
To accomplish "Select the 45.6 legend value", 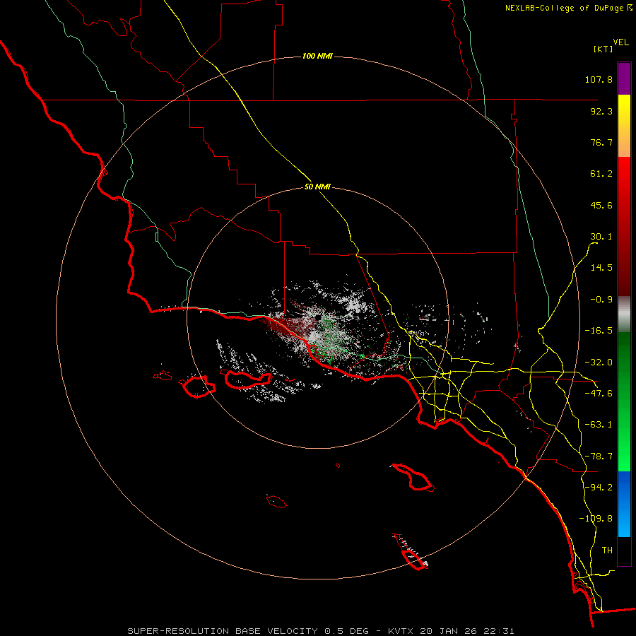I will [601, 205].
